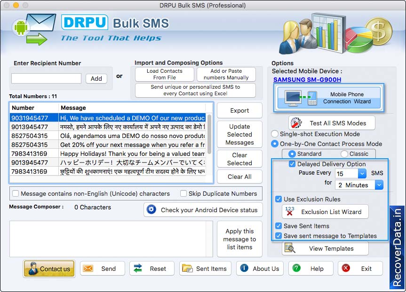Click the Exclusion List Wizard label
This screenshot has height=292, width=406.
[x=331, y=212]
